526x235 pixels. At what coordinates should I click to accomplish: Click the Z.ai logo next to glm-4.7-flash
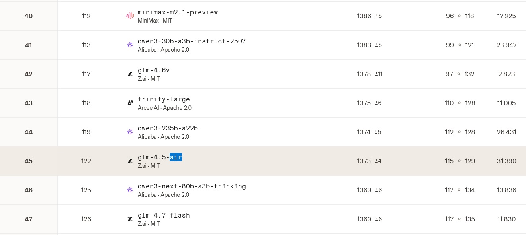(x=130, y=219)
